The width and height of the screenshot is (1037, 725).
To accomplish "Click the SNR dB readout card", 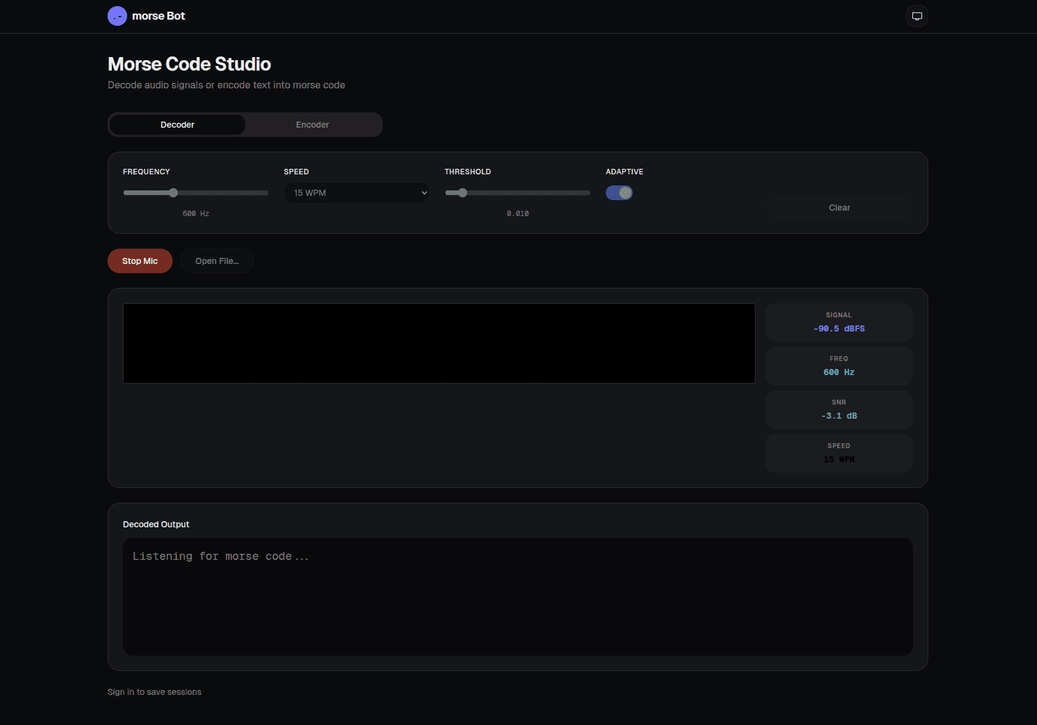I will [839, 409].
